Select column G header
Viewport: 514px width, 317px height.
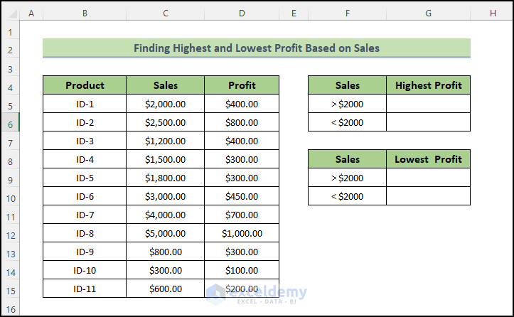(x=428, y=14)
